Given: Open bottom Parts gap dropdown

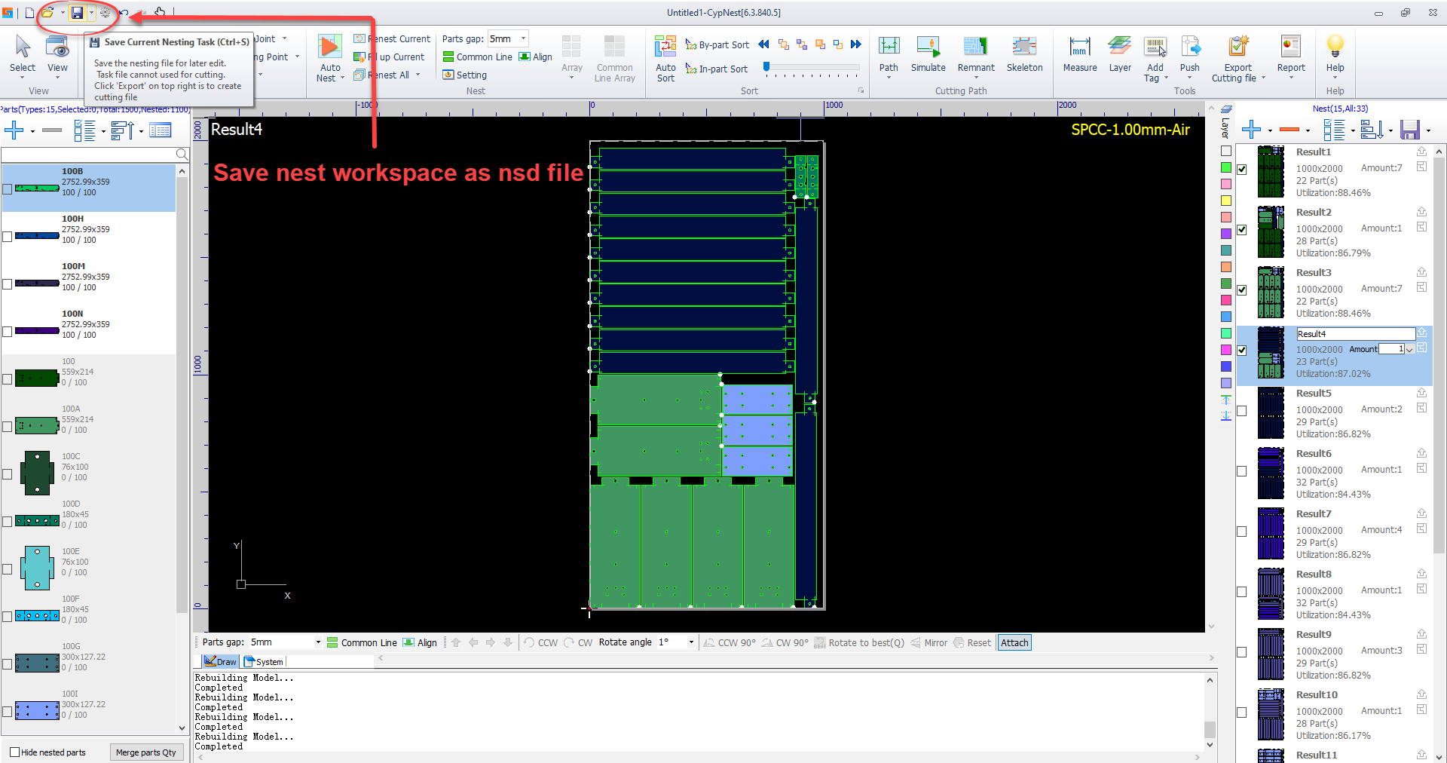Looking at the screenshot, I should (318, 642).
